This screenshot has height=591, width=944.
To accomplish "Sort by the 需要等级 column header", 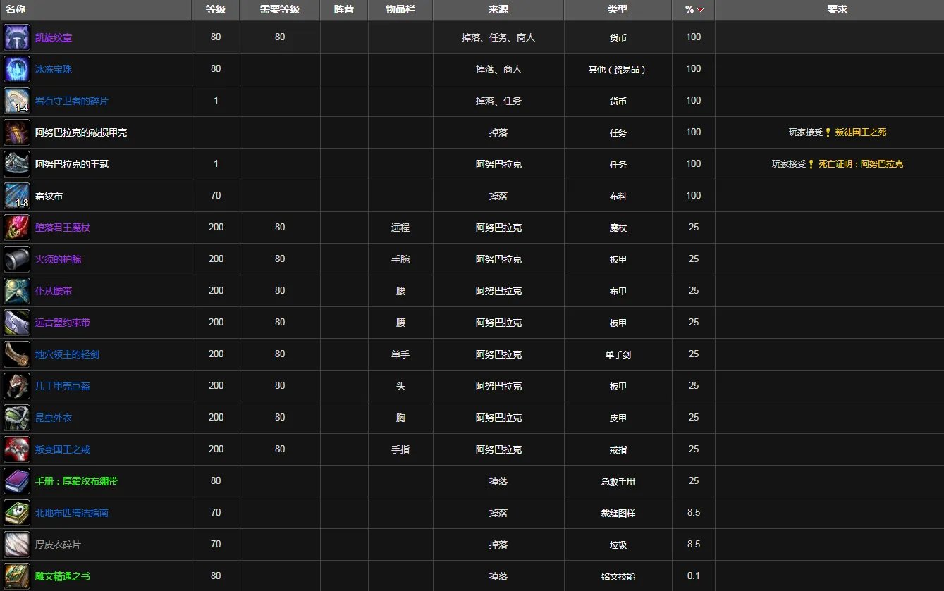I will point(280,10).
